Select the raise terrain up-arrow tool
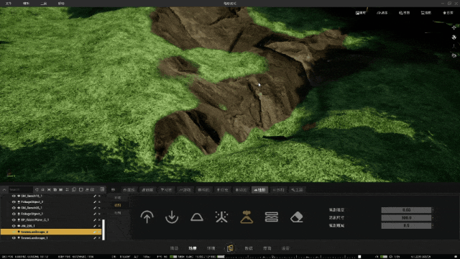 (x=147, y=217)
